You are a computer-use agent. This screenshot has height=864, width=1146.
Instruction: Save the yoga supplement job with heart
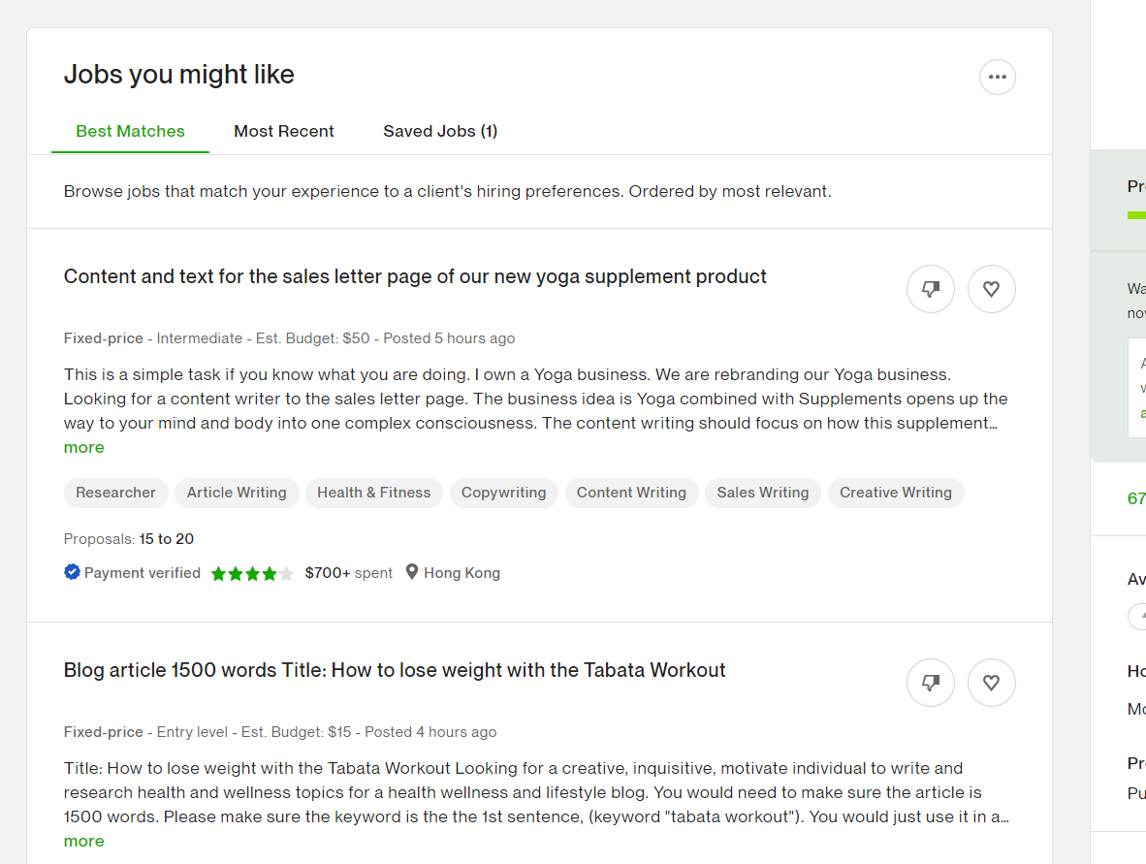click(x=991, y=289)
